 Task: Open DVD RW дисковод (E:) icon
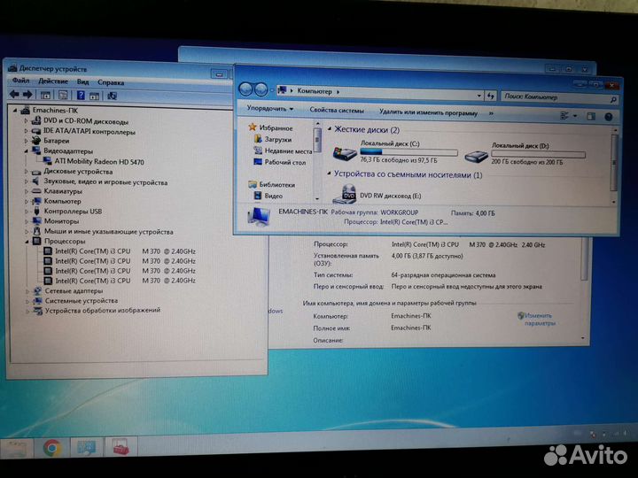345,194
